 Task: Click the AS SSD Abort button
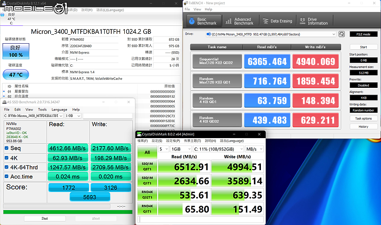click(96, 218)
